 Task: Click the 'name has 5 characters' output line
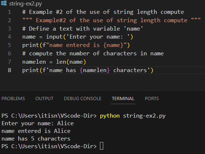(36, 139)
